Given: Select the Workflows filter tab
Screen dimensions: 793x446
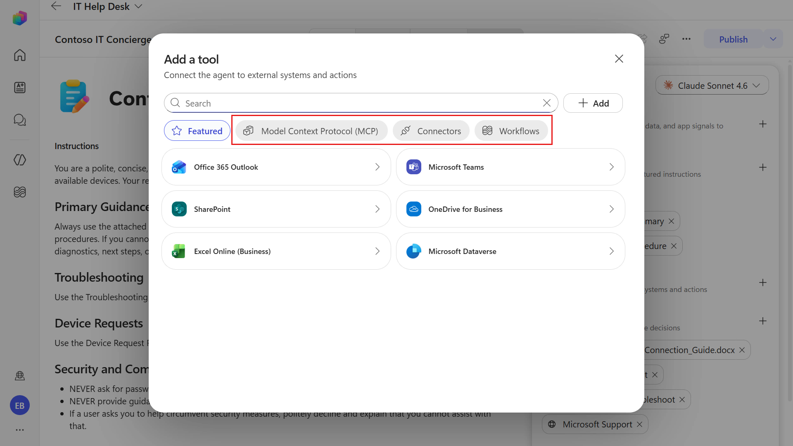Looking at the screenshot, I should point(511,131).
